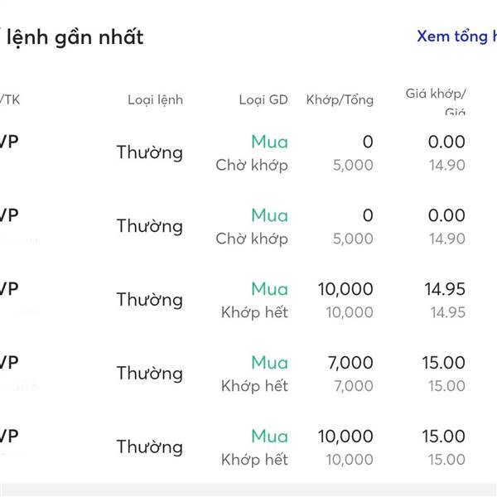Tap the 14.95 matched price value

pyautogui.click(x=445, y=289)
